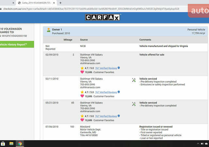Open File Explorer from the taskbar
Image resolution: width=209 pixels, height=147 pixels.
click(11, 143)
